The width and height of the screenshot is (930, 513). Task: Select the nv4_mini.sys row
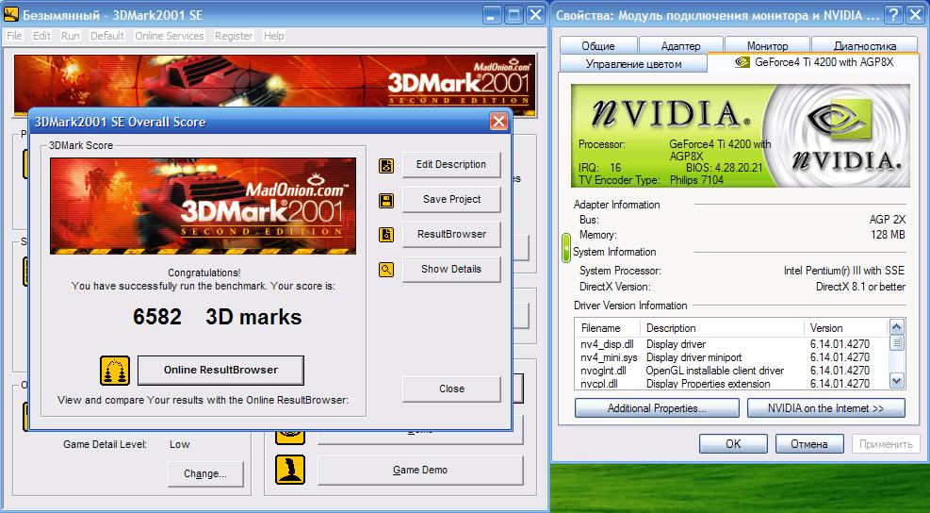732,357
